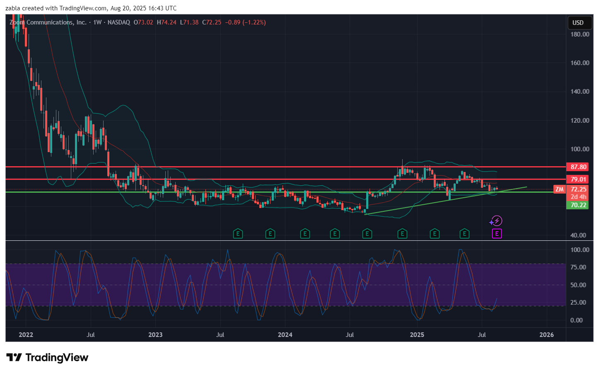Select the 79.01 red price label

(577, 179)
